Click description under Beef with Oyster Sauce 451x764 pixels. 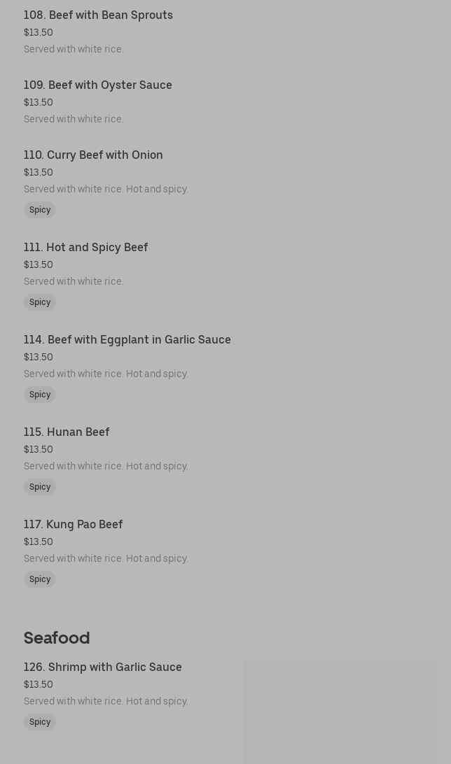[x=74, y=119]
